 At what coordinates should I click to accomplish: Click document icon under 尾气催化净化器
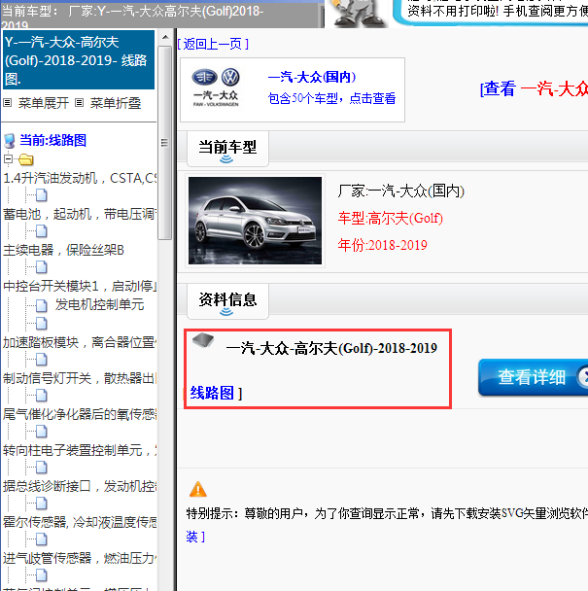[x=42, y=432]
